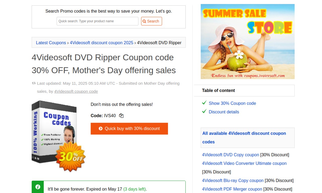Viewport: 322px width, 193px height.
Task: Click the Summer Sale Store banner image
Action: point(248,41)
